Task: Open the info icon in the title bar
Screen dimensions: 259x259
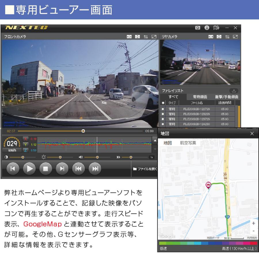Action: point(207,28)
